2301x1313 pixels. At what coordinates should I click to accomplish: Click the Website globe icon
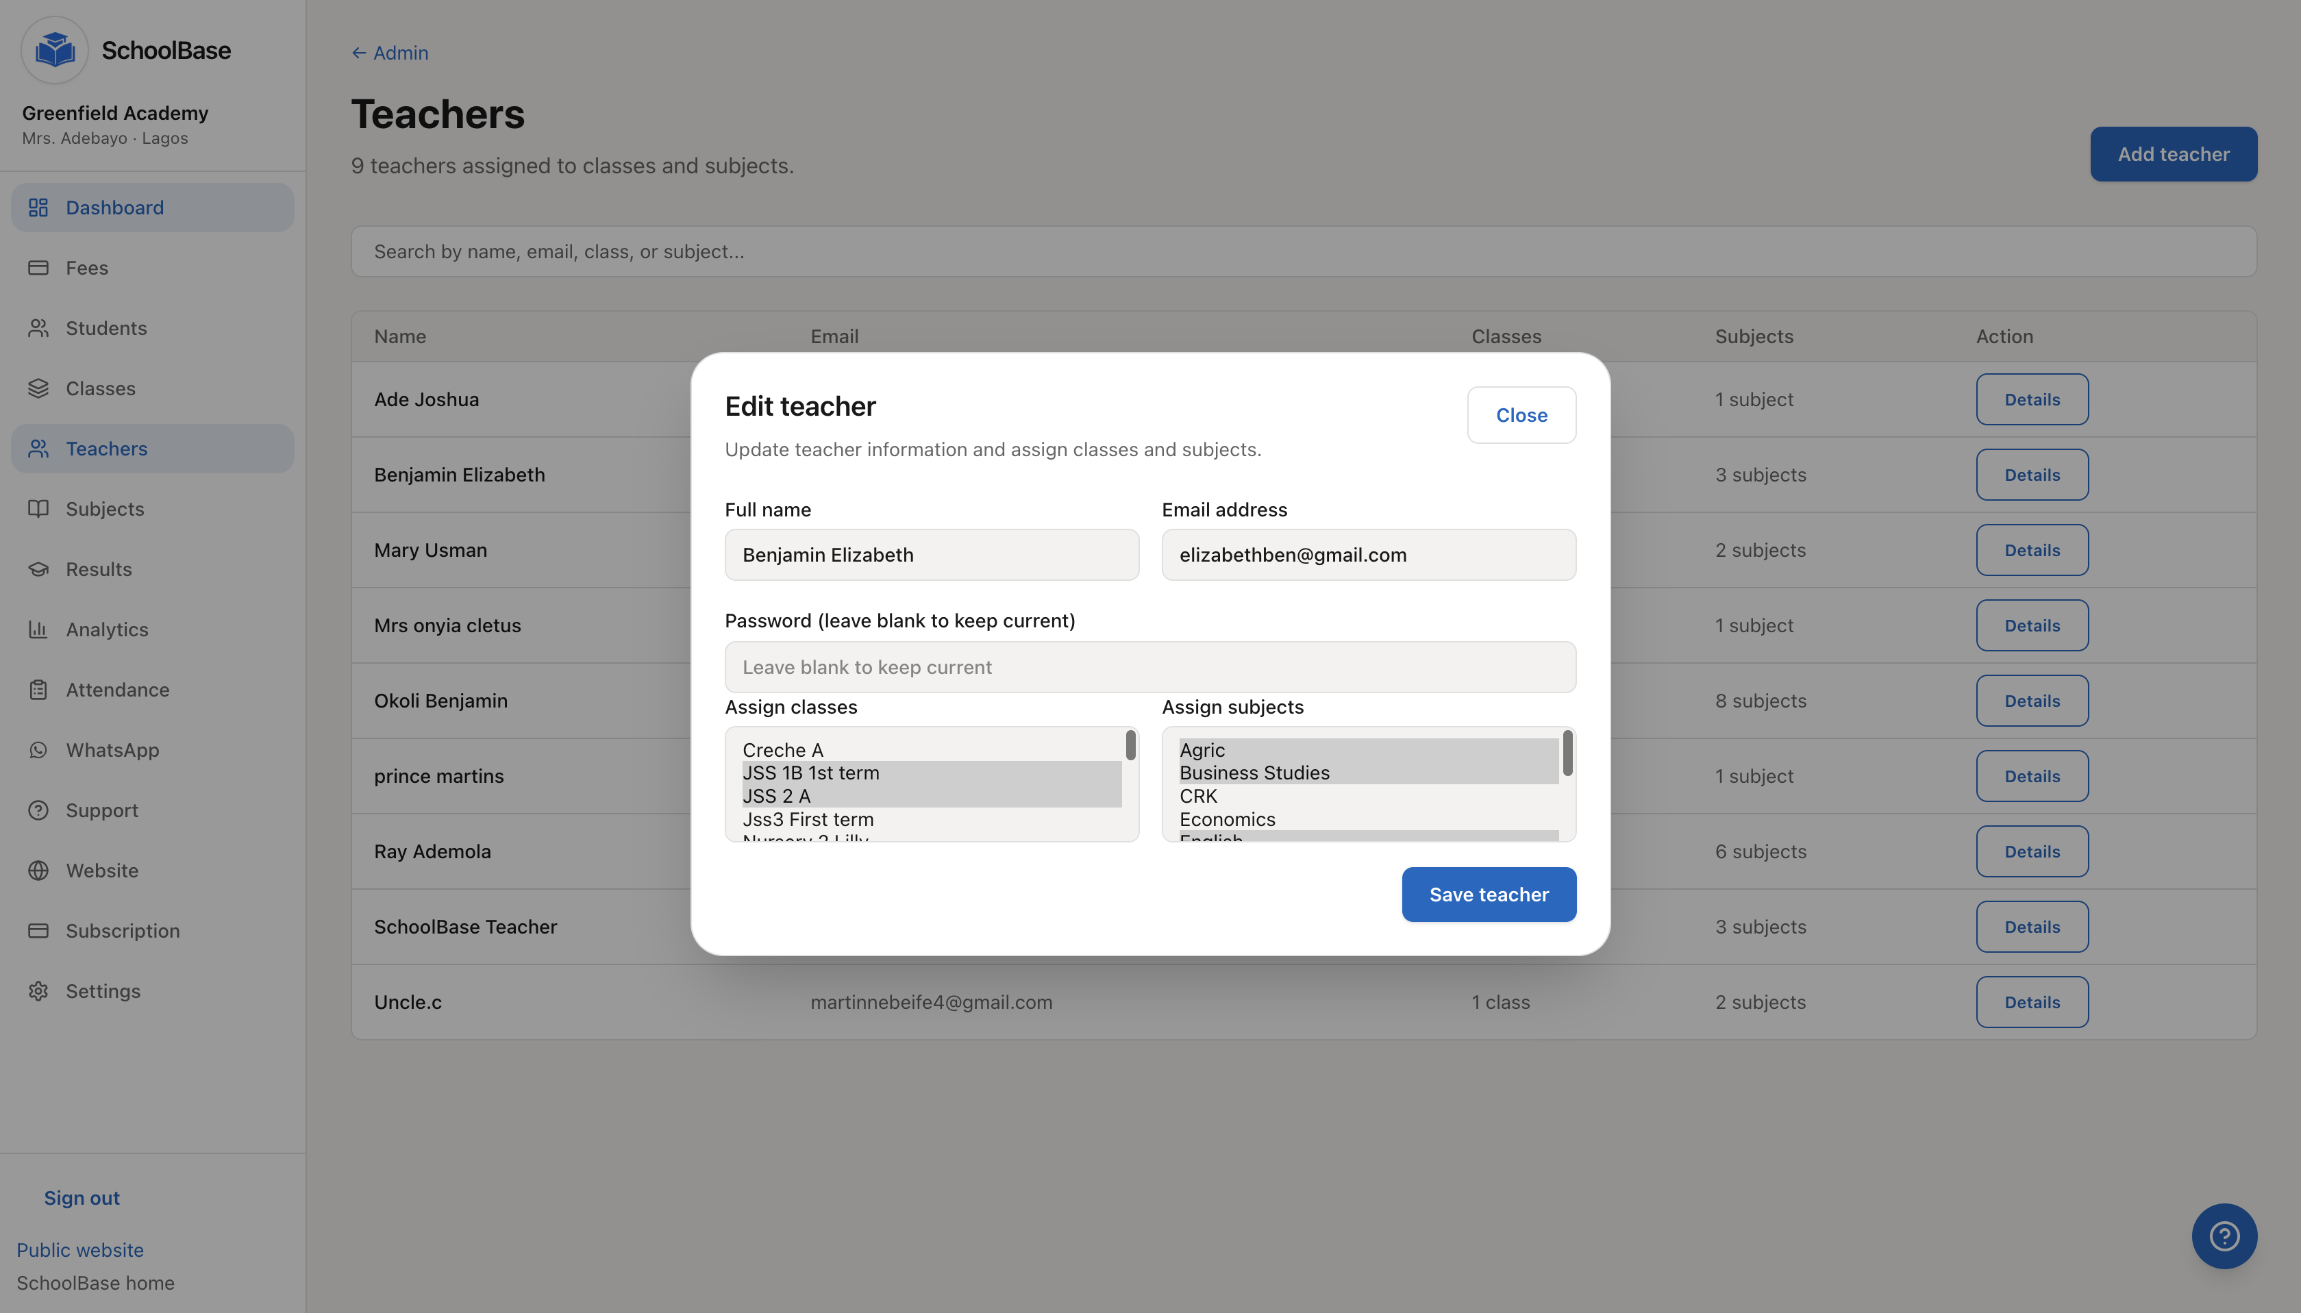(38, 871)
